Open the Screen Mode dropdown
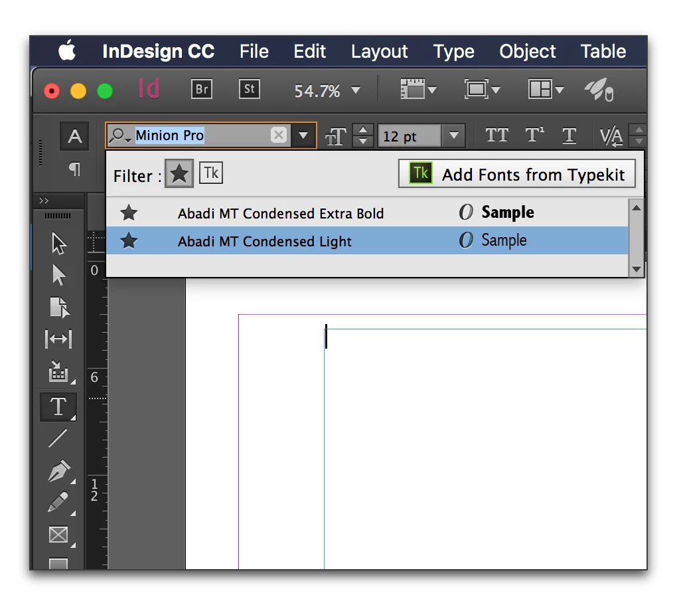 [x=482, y=90]
